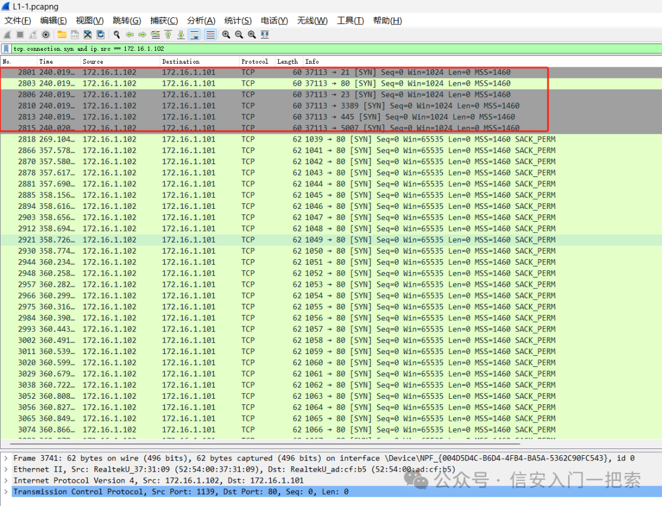Image resolution: width=662 pixels, height=506 pixels.
Task: Select packet 2818 from port 1039
Action: [x=331, y=139]
